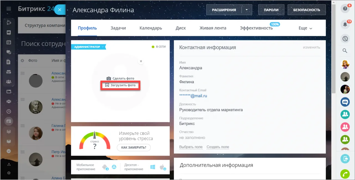Open the teal group chat icon in right panel
This screenshot has height=180, width=355.
tap(345, 114)
